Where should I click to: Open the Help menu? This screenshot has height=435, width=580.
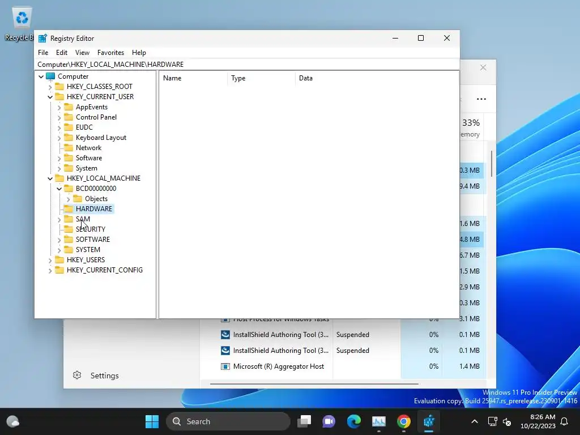tap(139, 53)
